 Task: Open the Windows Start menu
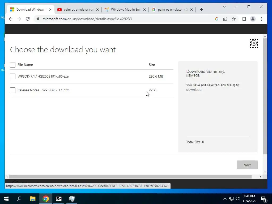coord(6,199)
